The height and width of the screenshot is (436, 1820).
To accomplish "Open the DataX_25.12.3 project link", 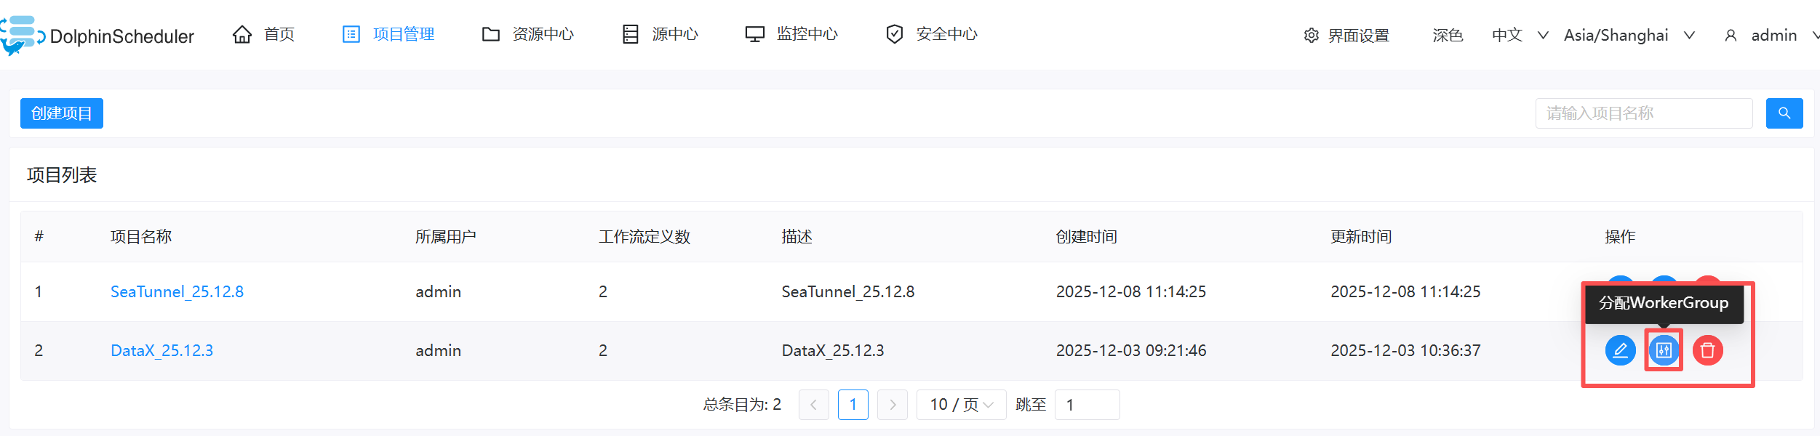I will pos(161,351).
